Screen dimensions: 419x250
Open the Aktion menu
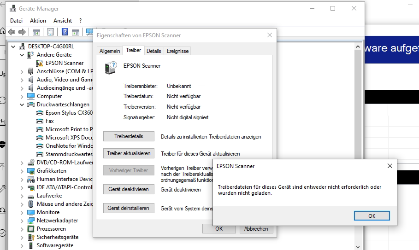(x=38, y=21)
